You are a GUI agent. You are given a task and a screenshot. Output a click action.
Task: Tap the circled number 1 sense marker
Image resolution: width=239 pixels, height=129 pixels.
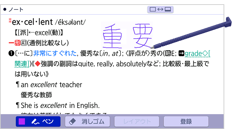click(11, 54)
